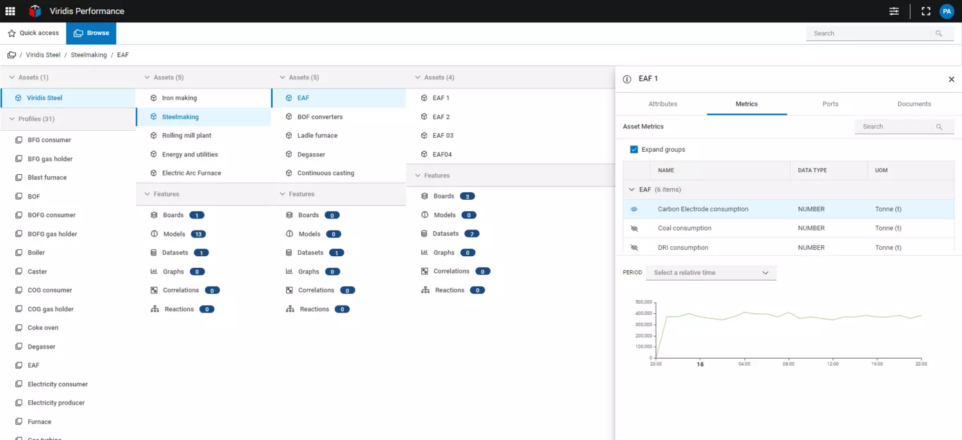Select the Blast furnace profile
Screen dimensions: 962x440
point(47,177)
